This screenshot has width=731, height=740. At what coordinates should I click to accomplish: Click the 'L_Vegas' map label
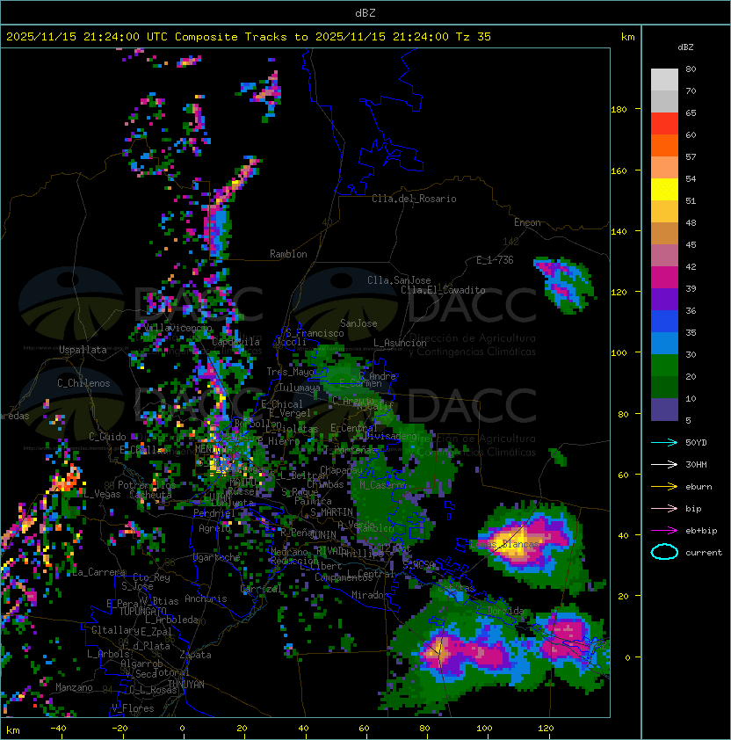point(102,494)
